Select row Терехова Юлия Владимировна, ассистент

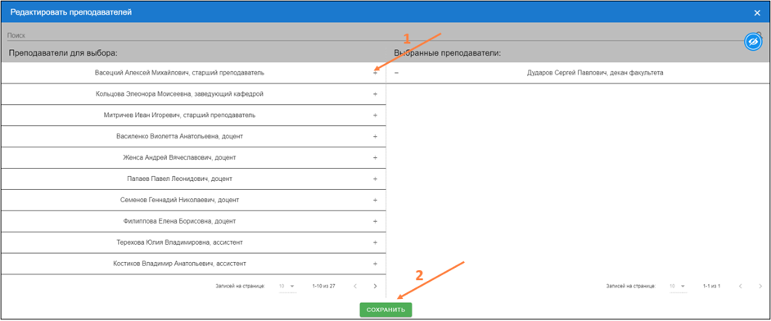pos(193,242)
